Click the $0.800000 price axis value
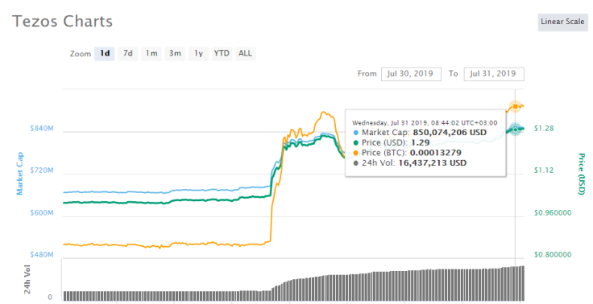Screen dimensions: 593x304 coord(553,255)
